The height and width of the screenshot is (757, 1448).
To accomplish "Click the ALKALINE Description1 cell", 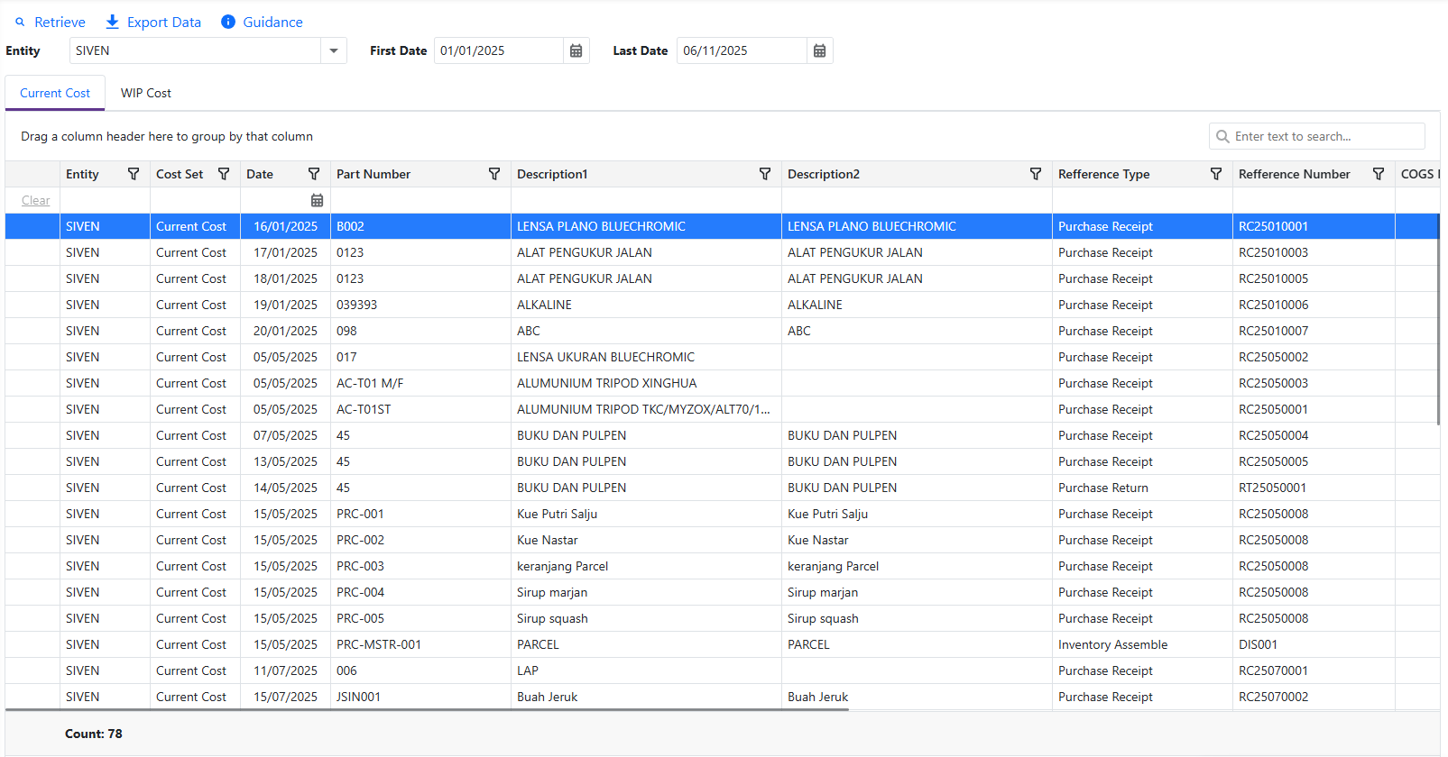I will pos(646,305).
